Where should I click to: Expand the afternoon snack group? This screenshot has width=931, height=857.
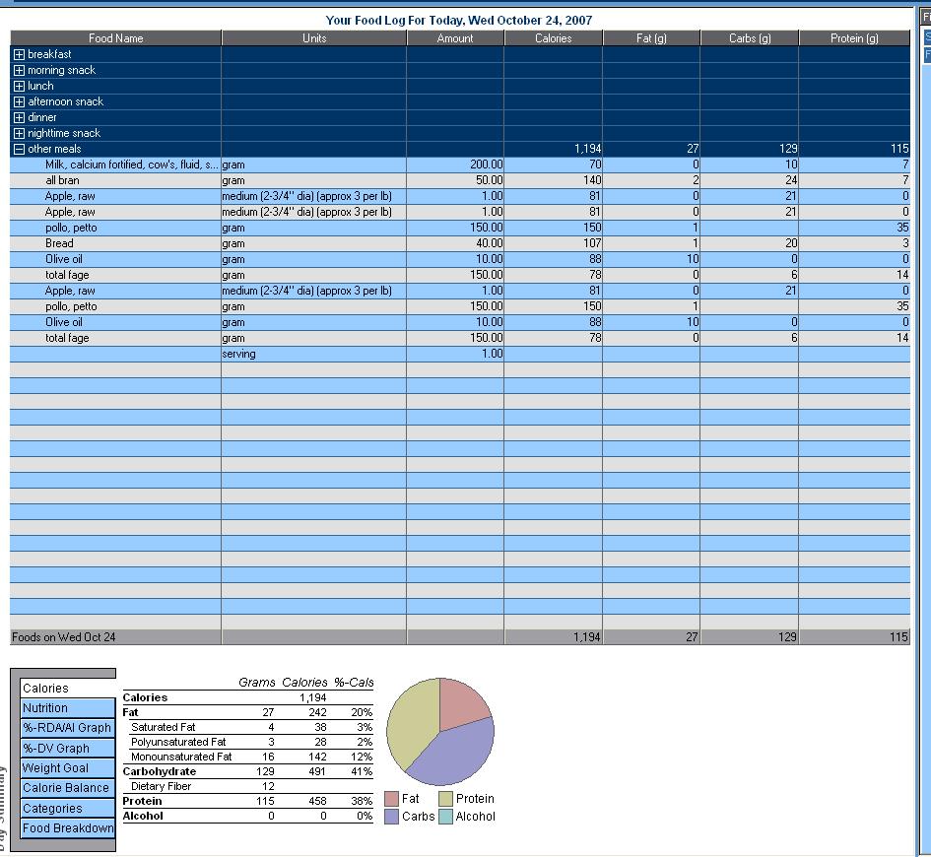19,102
